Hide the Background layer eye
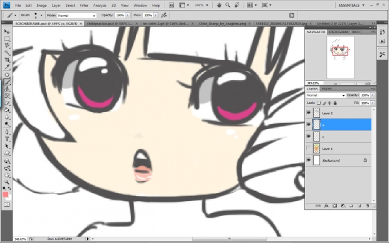Screen dimensions: 389x243 (x=309, y=160)
